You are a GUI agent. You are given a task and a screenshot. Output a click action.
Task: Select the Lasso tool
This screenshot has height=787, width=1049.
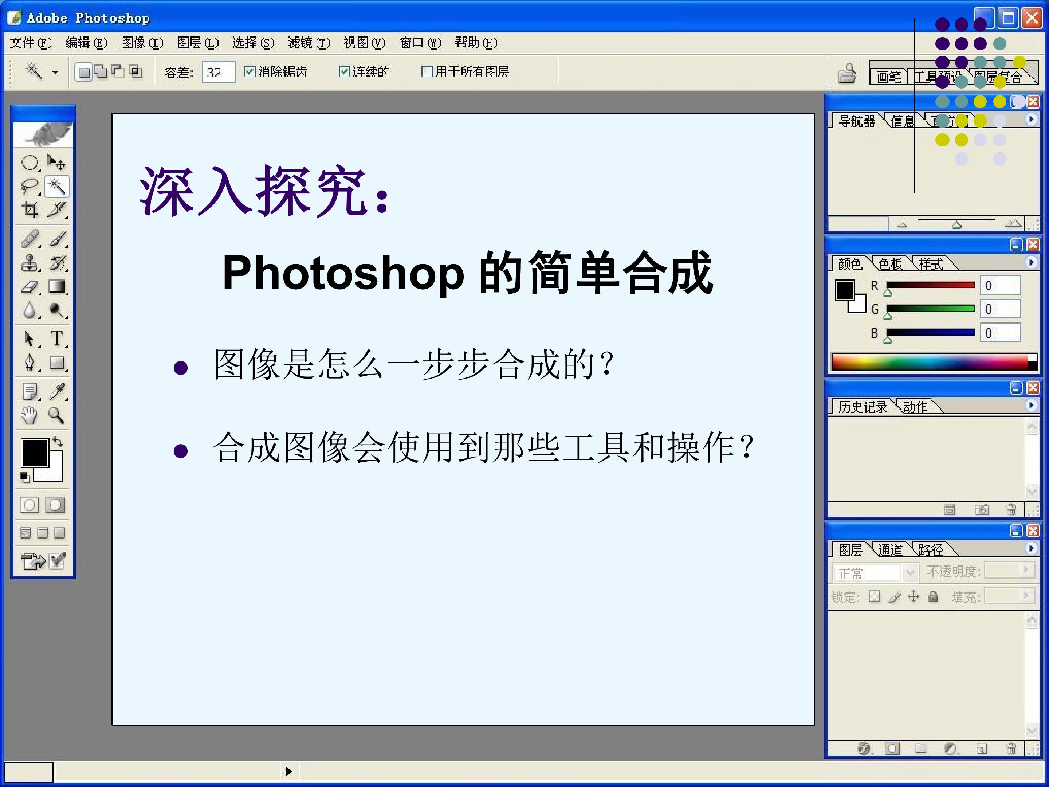[x=30, y=187]
